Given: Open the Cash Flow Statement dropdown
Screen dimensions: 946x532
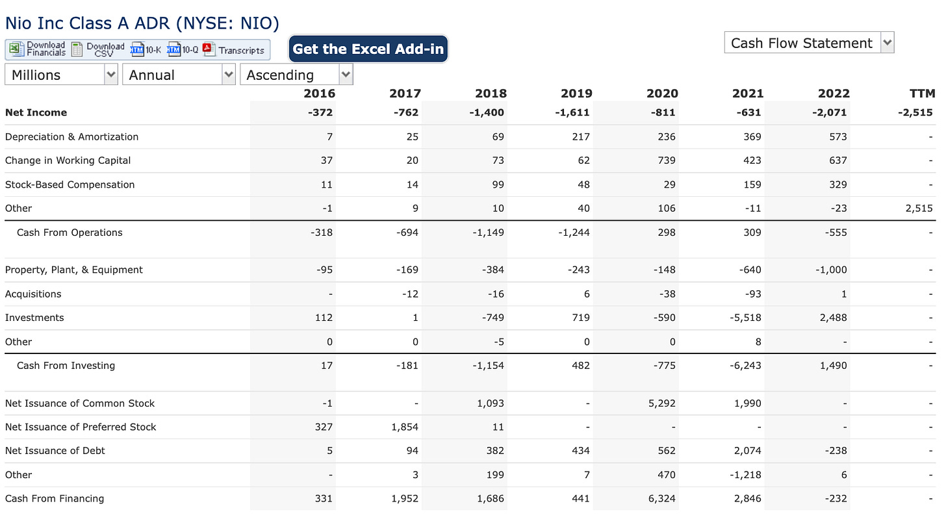Looking at the screenshot, I should [x=809, y=43].
